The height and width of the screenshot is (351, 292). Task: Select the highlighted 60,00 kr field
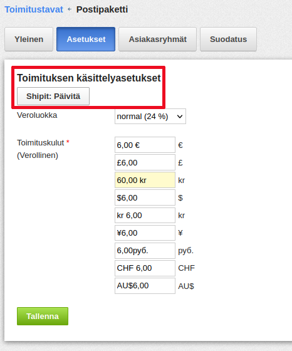145,180
